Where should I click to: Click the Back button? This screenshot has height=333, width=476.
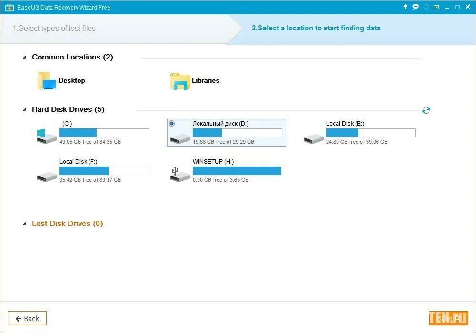[x=27, y=318]
